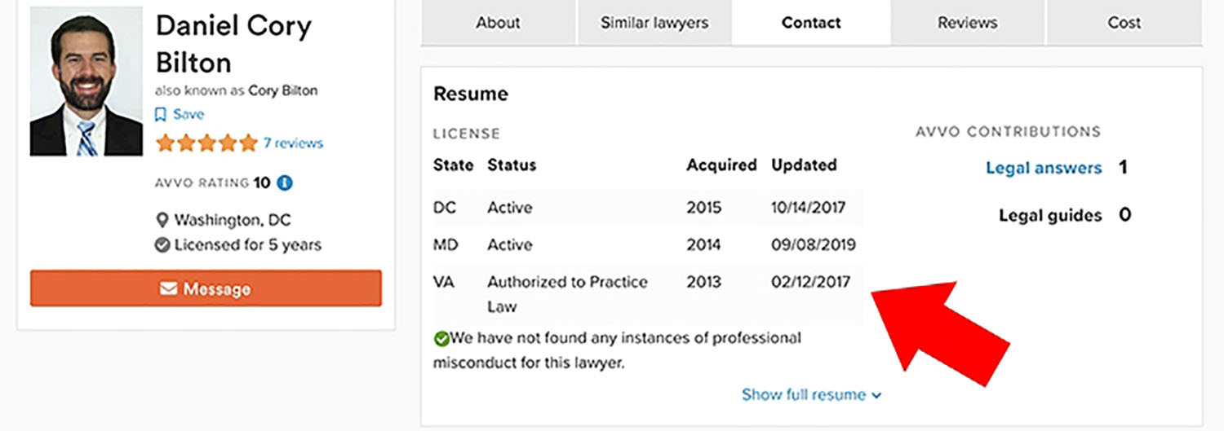
Task: Click the licensed checkmark badge icon
Action: pyautogui.click(x=162, y=245)
